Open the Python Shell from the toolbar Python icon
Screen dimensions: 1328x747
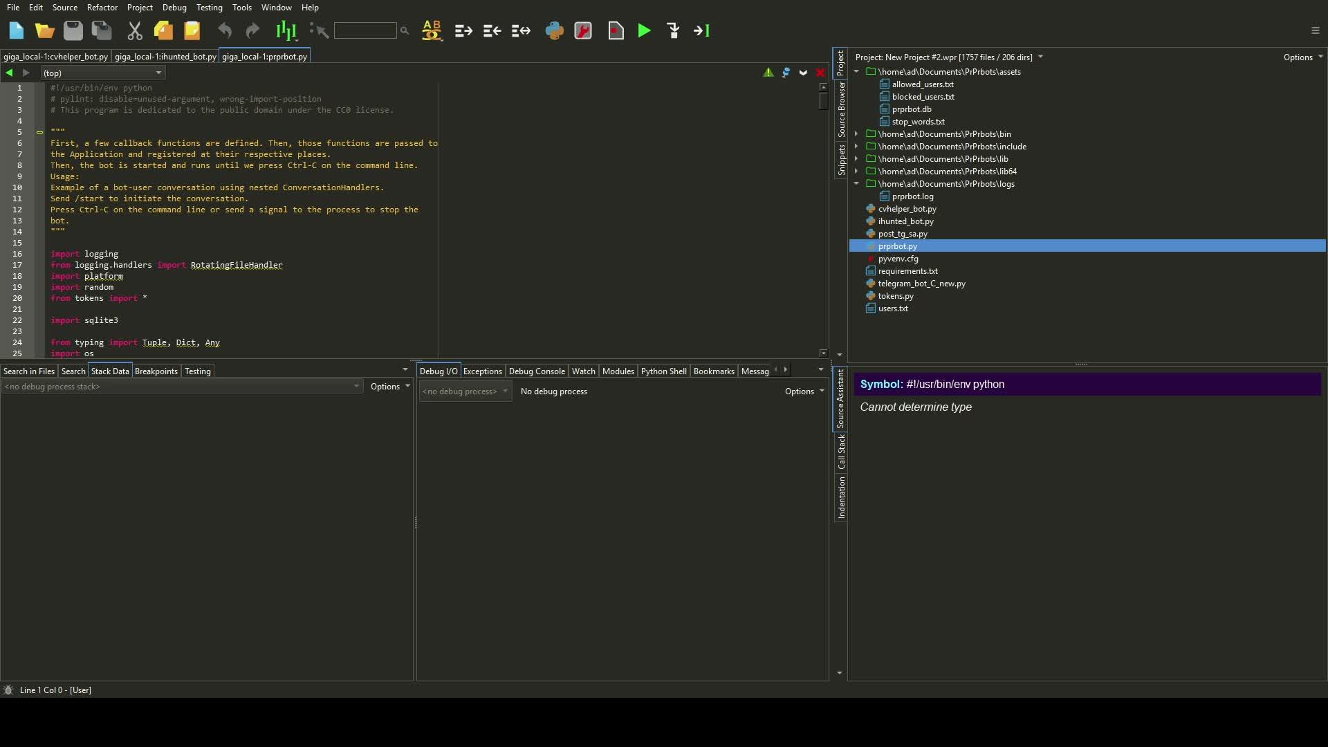tap(554, 30)
